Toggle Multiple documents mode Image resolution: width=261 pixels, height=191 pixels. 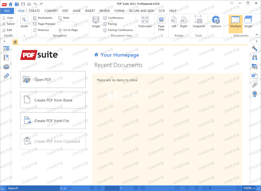236,24
